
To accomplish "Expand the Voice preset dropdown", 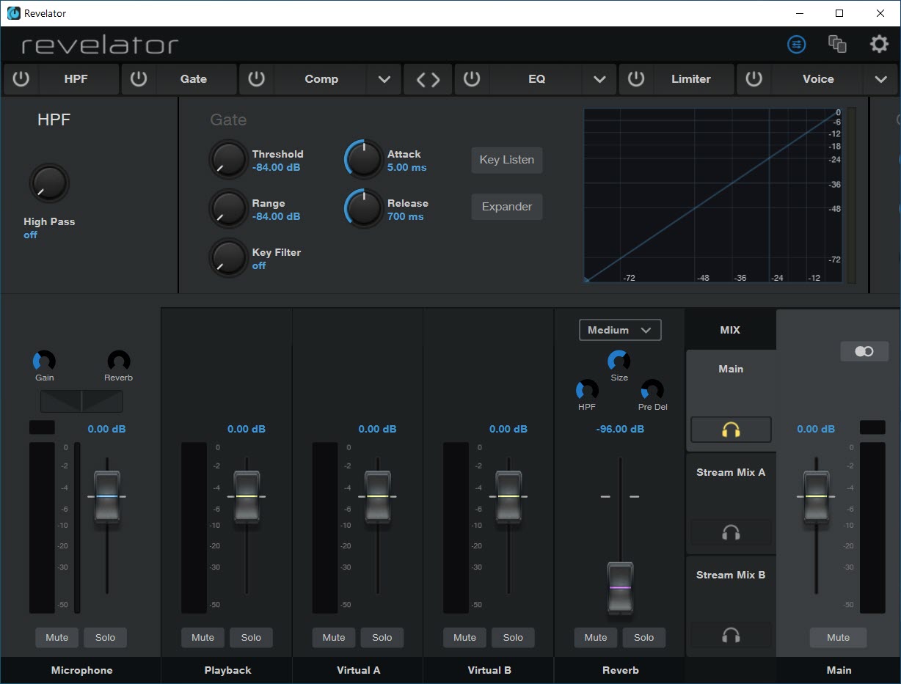I will 881,79.
